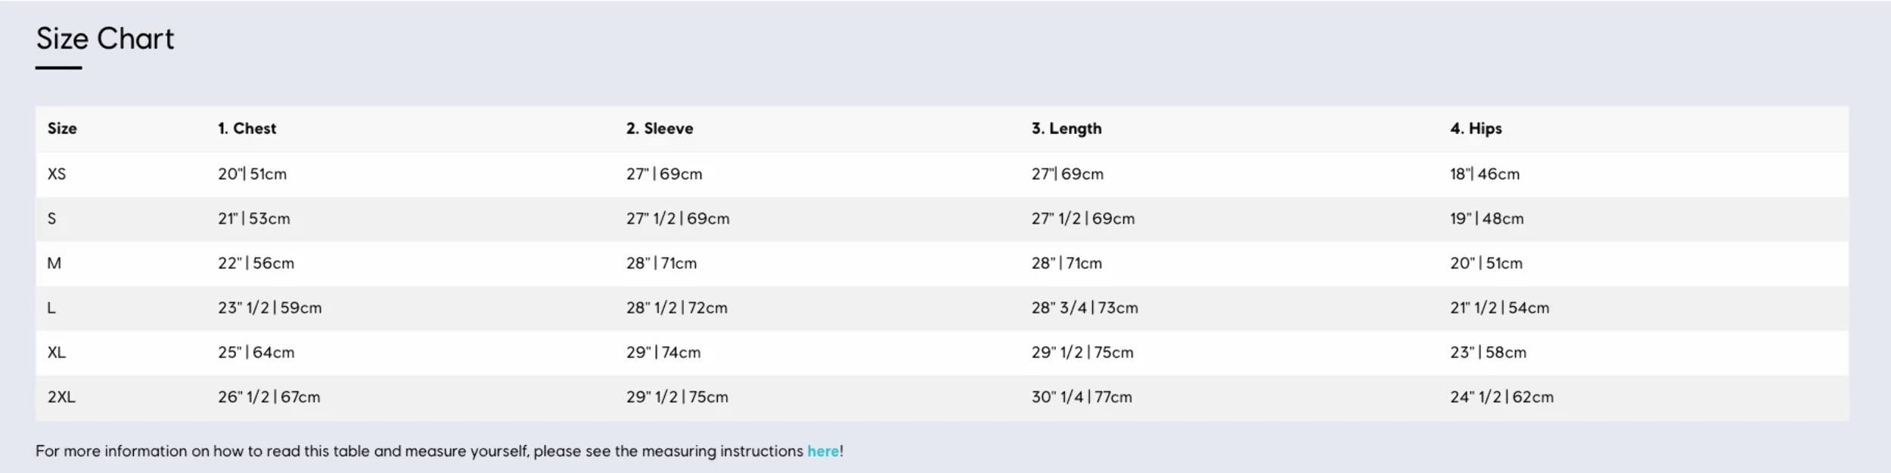Screen dimensions: 1891x473
Task: Click the "2. Sleeve" column header
Action: [659, 128]
